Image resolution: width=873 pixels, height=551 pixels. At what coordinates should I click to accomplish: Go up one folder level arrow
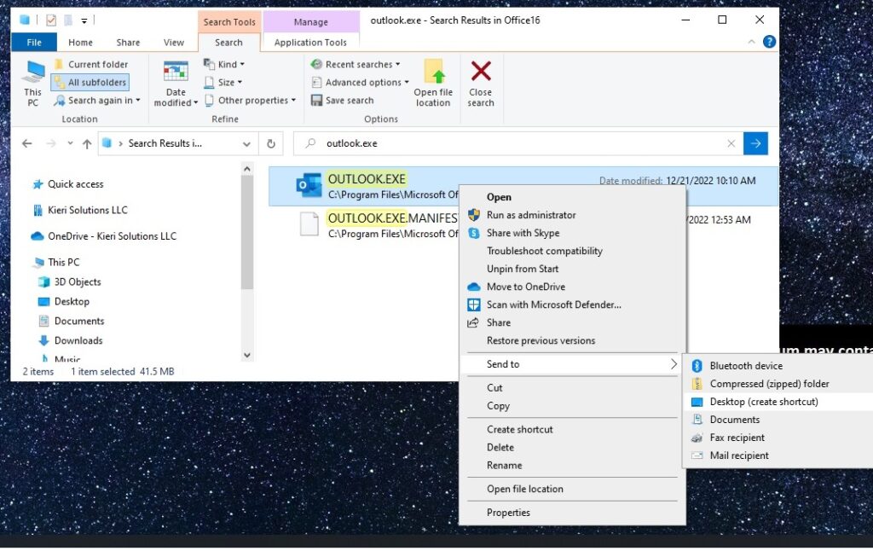[87, 144]
